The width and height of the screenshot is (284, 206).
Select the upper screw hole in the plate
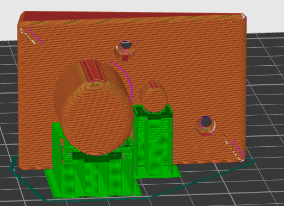(125, 51)
